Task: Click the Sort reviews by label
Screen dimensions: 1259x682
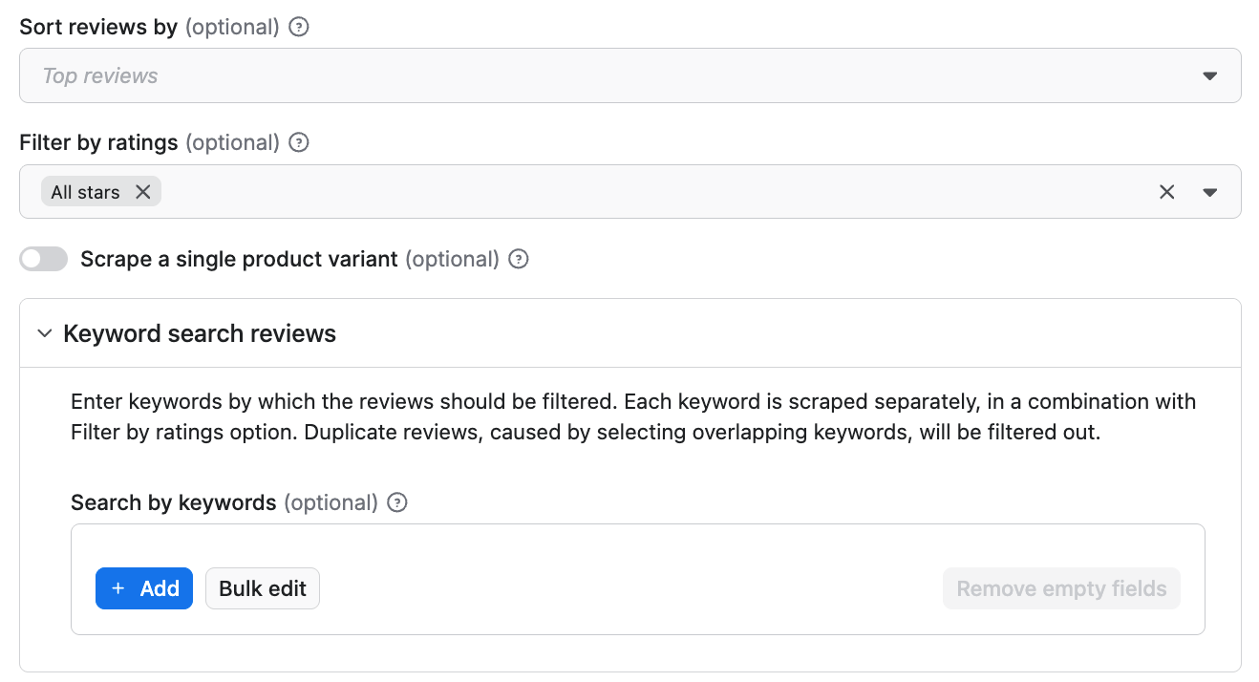Action: [x=98, y=27]
